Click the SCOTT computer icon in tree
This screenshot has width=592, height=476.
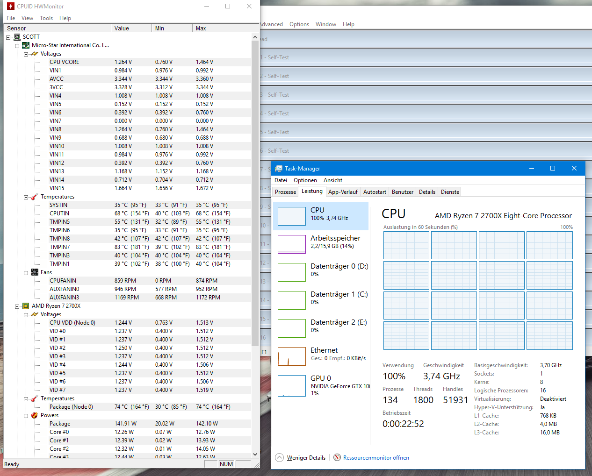click(17, 37)
